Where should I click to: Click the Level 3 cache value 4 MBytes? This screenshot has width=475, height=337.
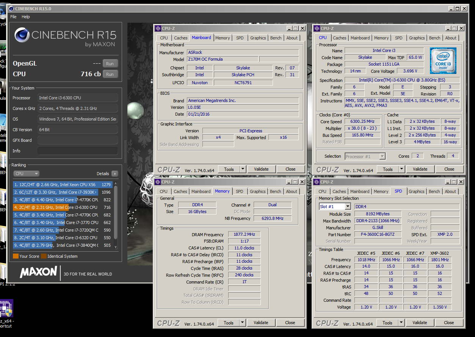tap(422, 142)
